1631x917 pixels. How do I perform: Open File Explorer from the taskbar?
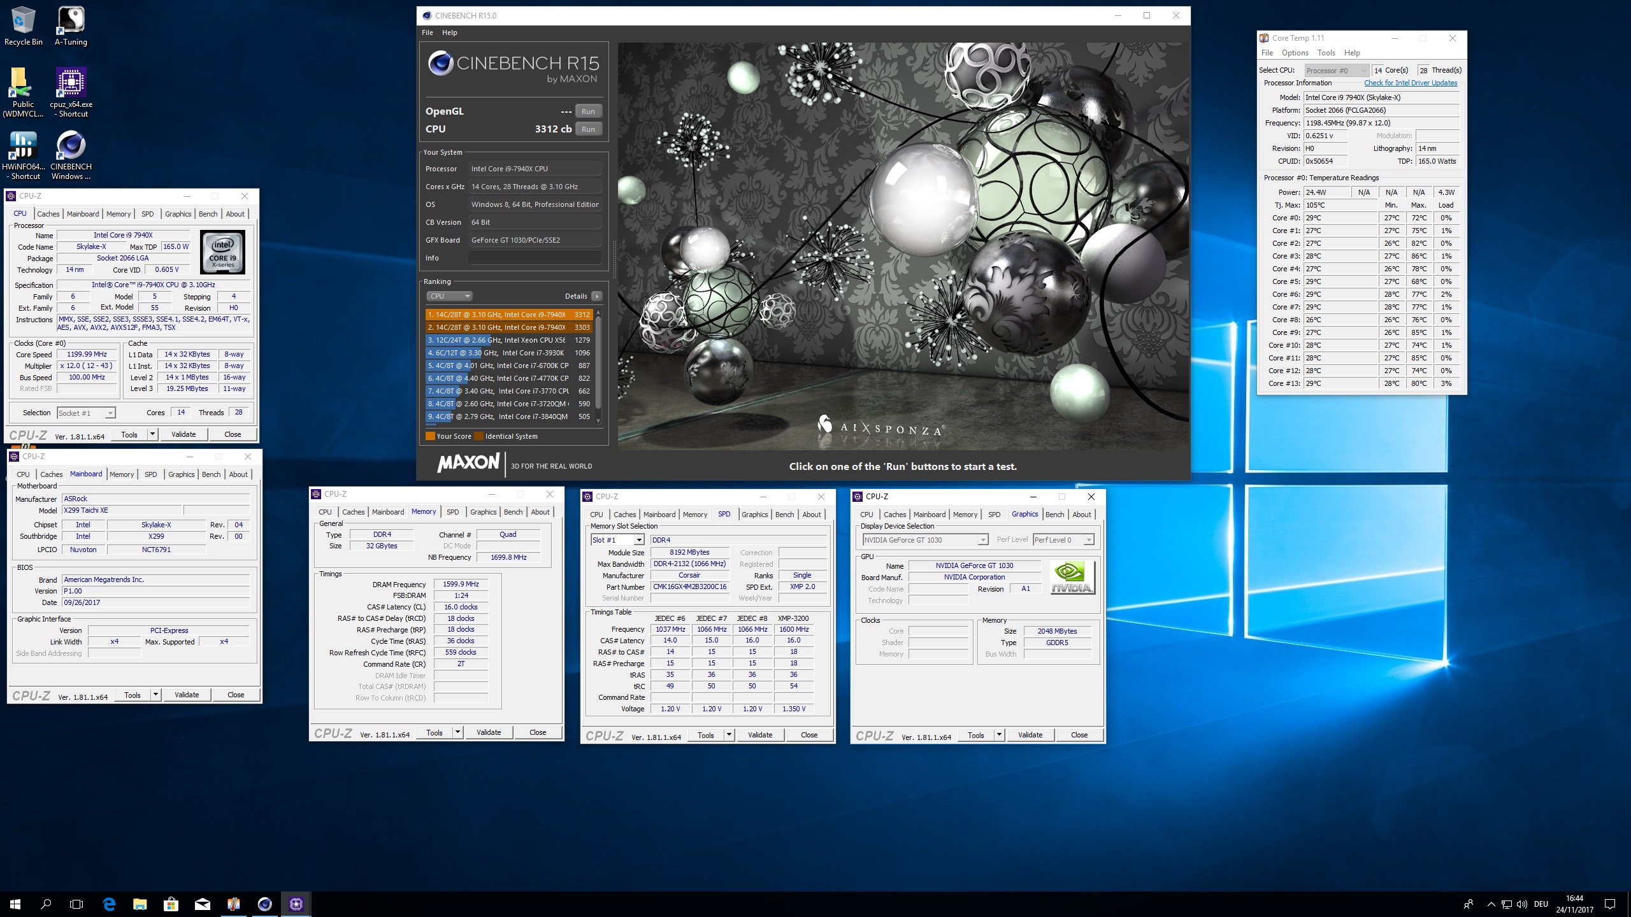pyautogui.click(x=140, y=904)
